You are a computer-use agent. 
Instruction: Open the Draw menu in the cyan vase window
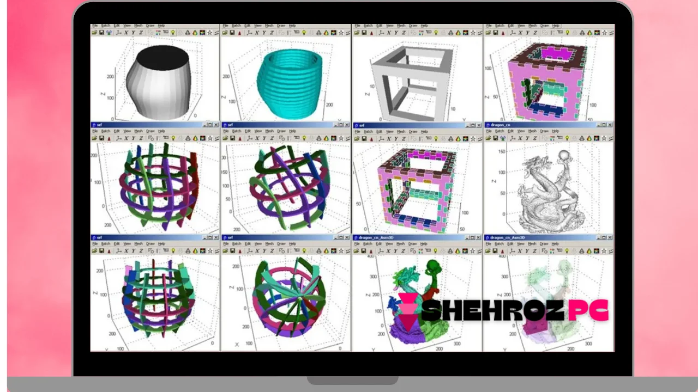click(281, 26)
